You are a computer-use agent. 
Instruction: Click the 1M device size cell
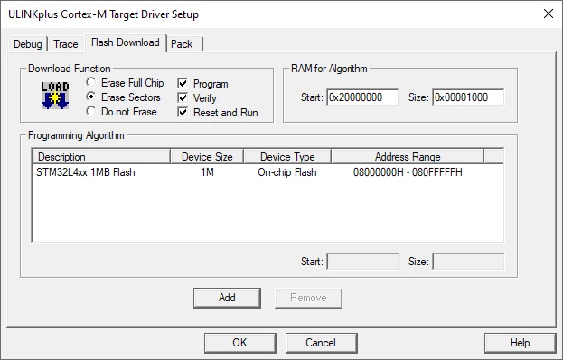(x=207, y=172)
